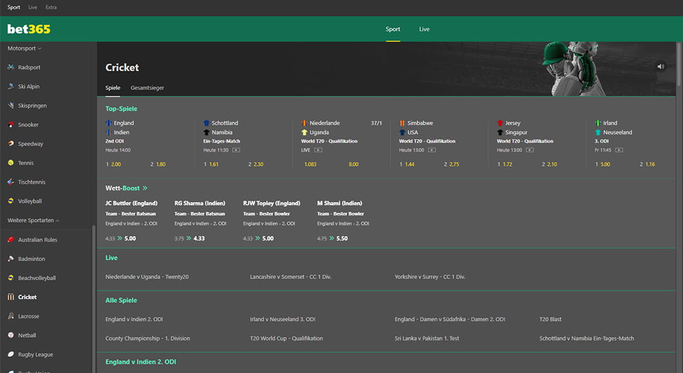Switch to the Live tab in the green header
The height and width of the screenshot is (373, 683).
click(424, 29)
